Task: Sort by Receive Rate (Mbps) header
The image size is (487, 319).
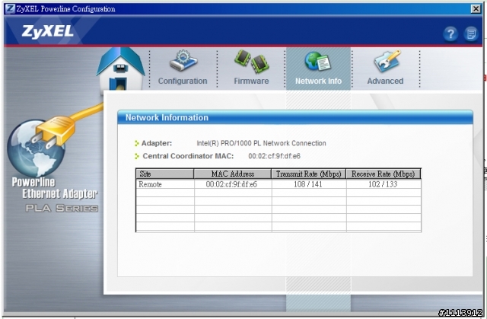Action: [x=384, y=174]
